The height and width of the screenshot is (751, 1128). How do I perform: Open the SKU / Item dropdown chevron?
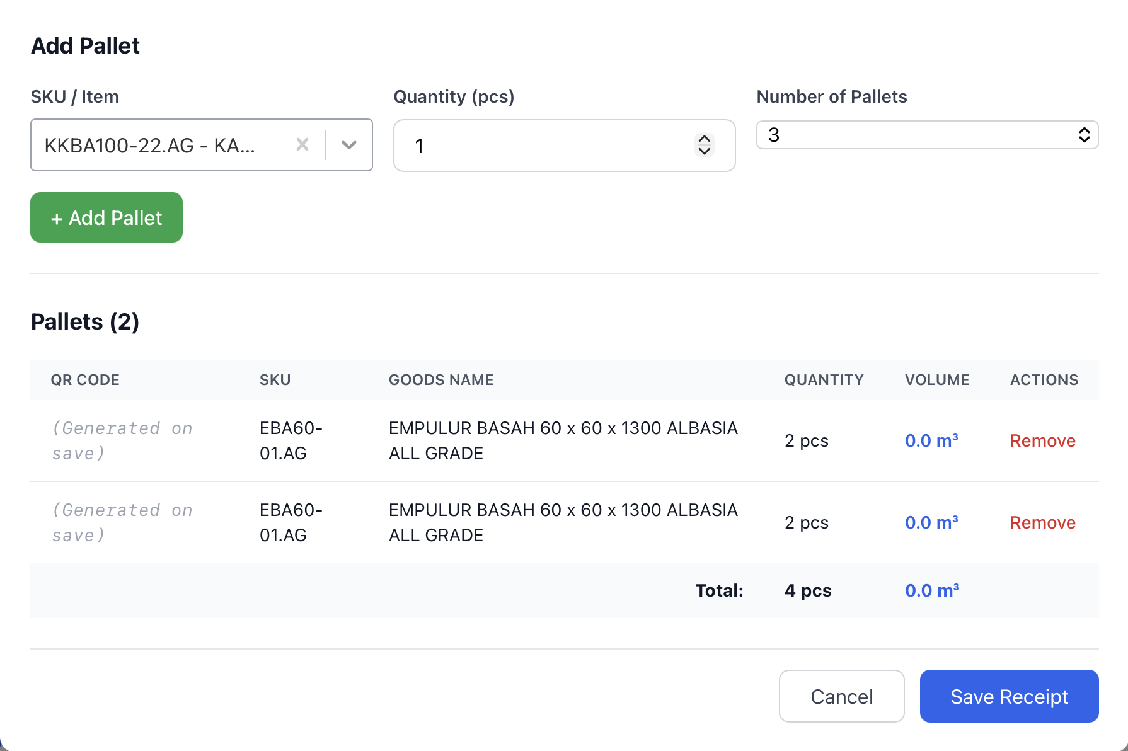[349, 145]
